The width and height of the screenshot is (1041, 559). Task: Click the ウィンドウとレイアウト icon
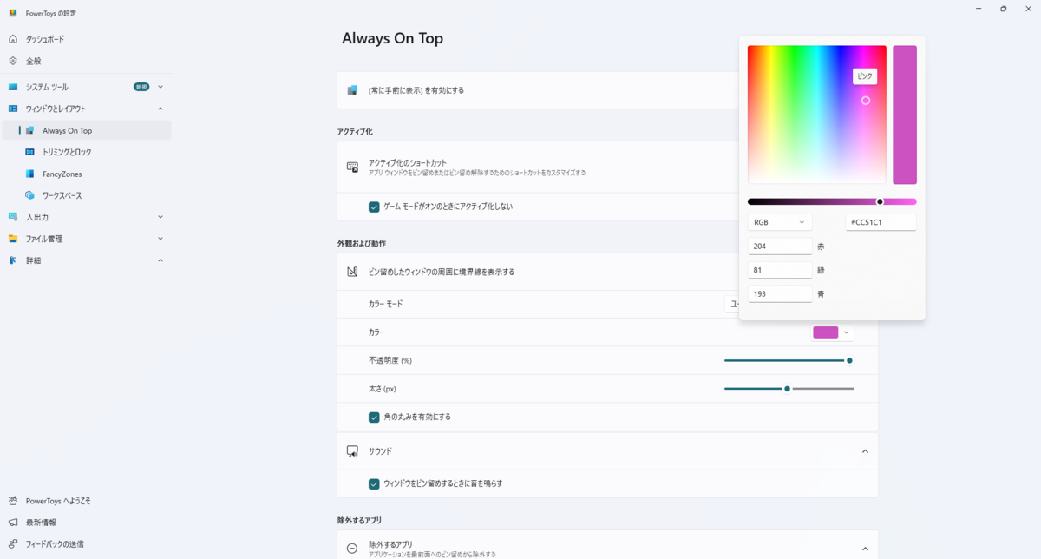13,109
